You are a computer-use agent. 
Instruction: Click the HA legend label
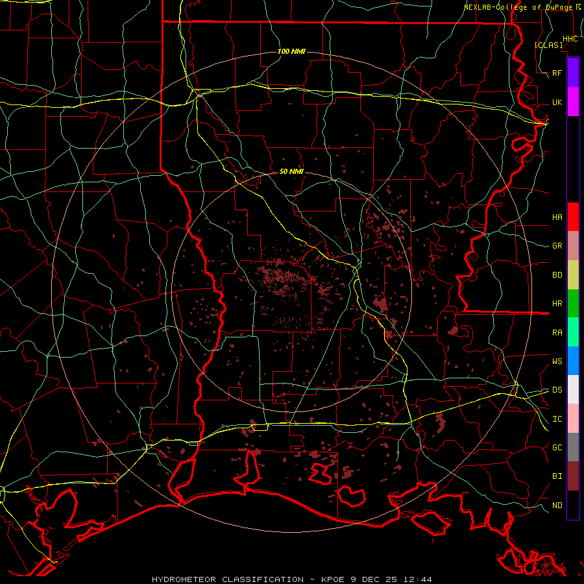pos(557,217)
